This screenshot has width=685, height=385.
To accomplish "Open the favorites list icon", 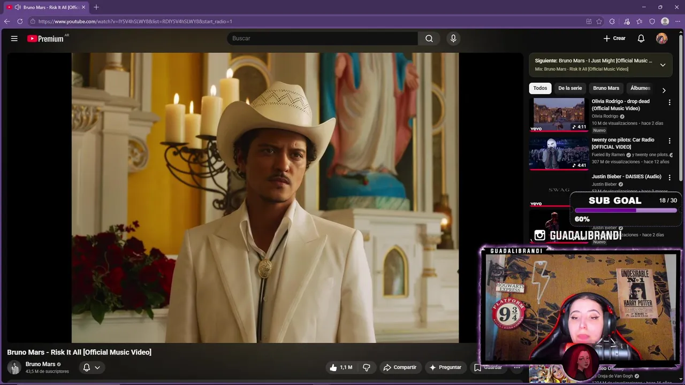I will click(640, 21).
